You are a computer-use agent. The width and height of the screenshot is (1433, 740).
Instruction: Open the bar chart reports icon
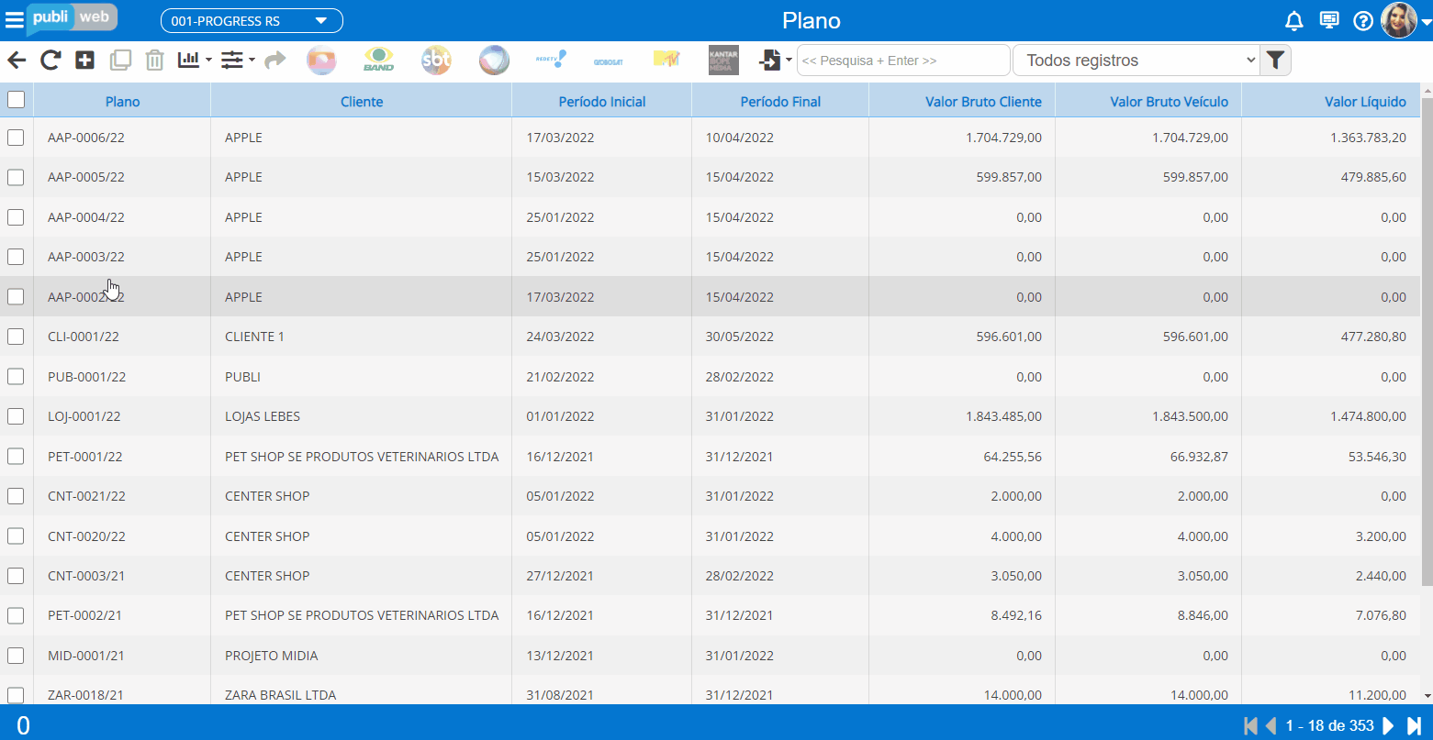188,60
